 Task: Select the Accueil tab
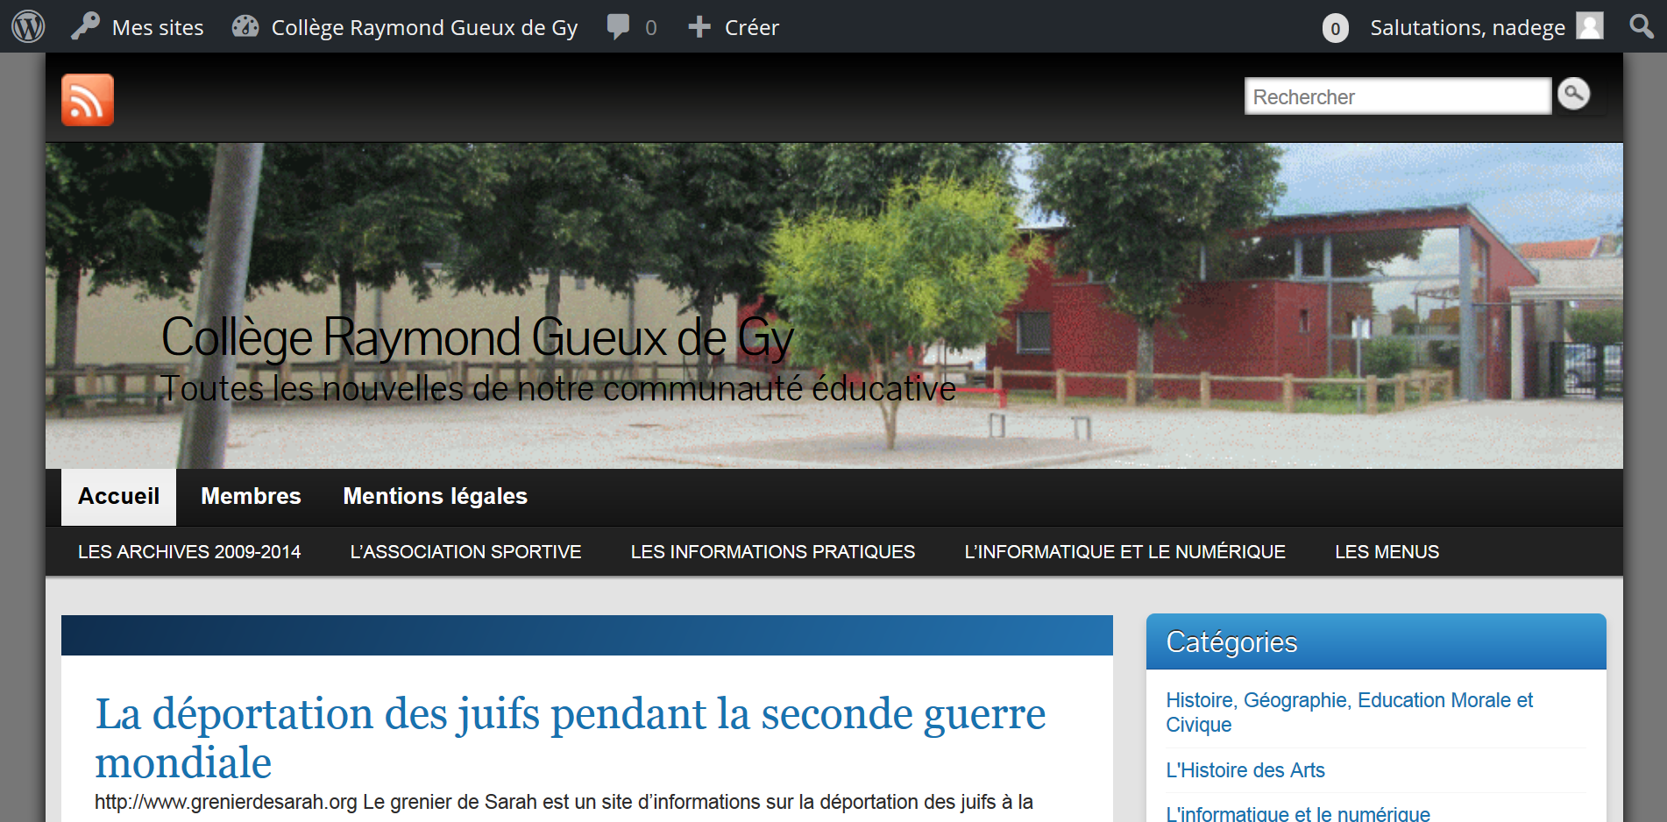point(118,497)
